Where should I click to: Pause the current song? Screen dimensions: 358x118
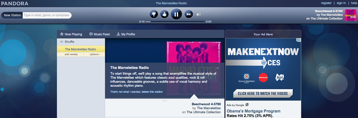(x=176, y=14)
